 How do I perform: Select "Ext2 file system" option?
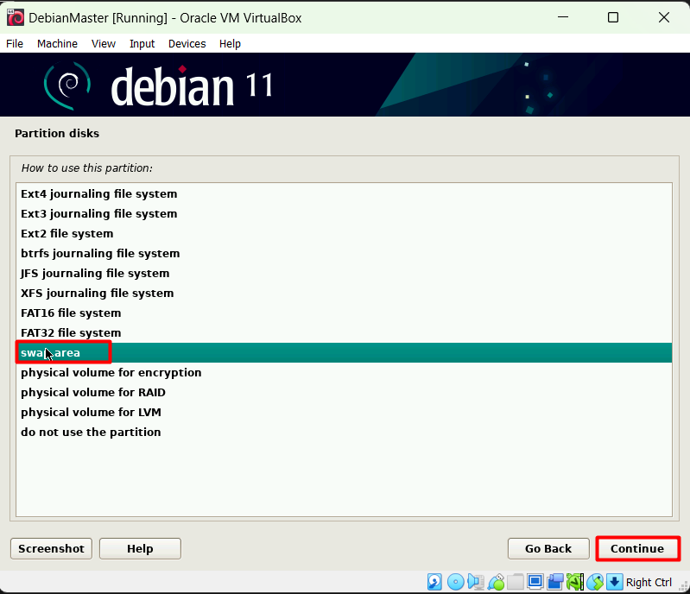(344, 233)
